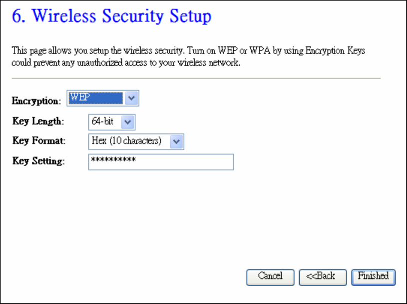The height and width of the screenshot is (304, 407).
Task: Click the Key Setting label
Action: [x=39, y=161]
